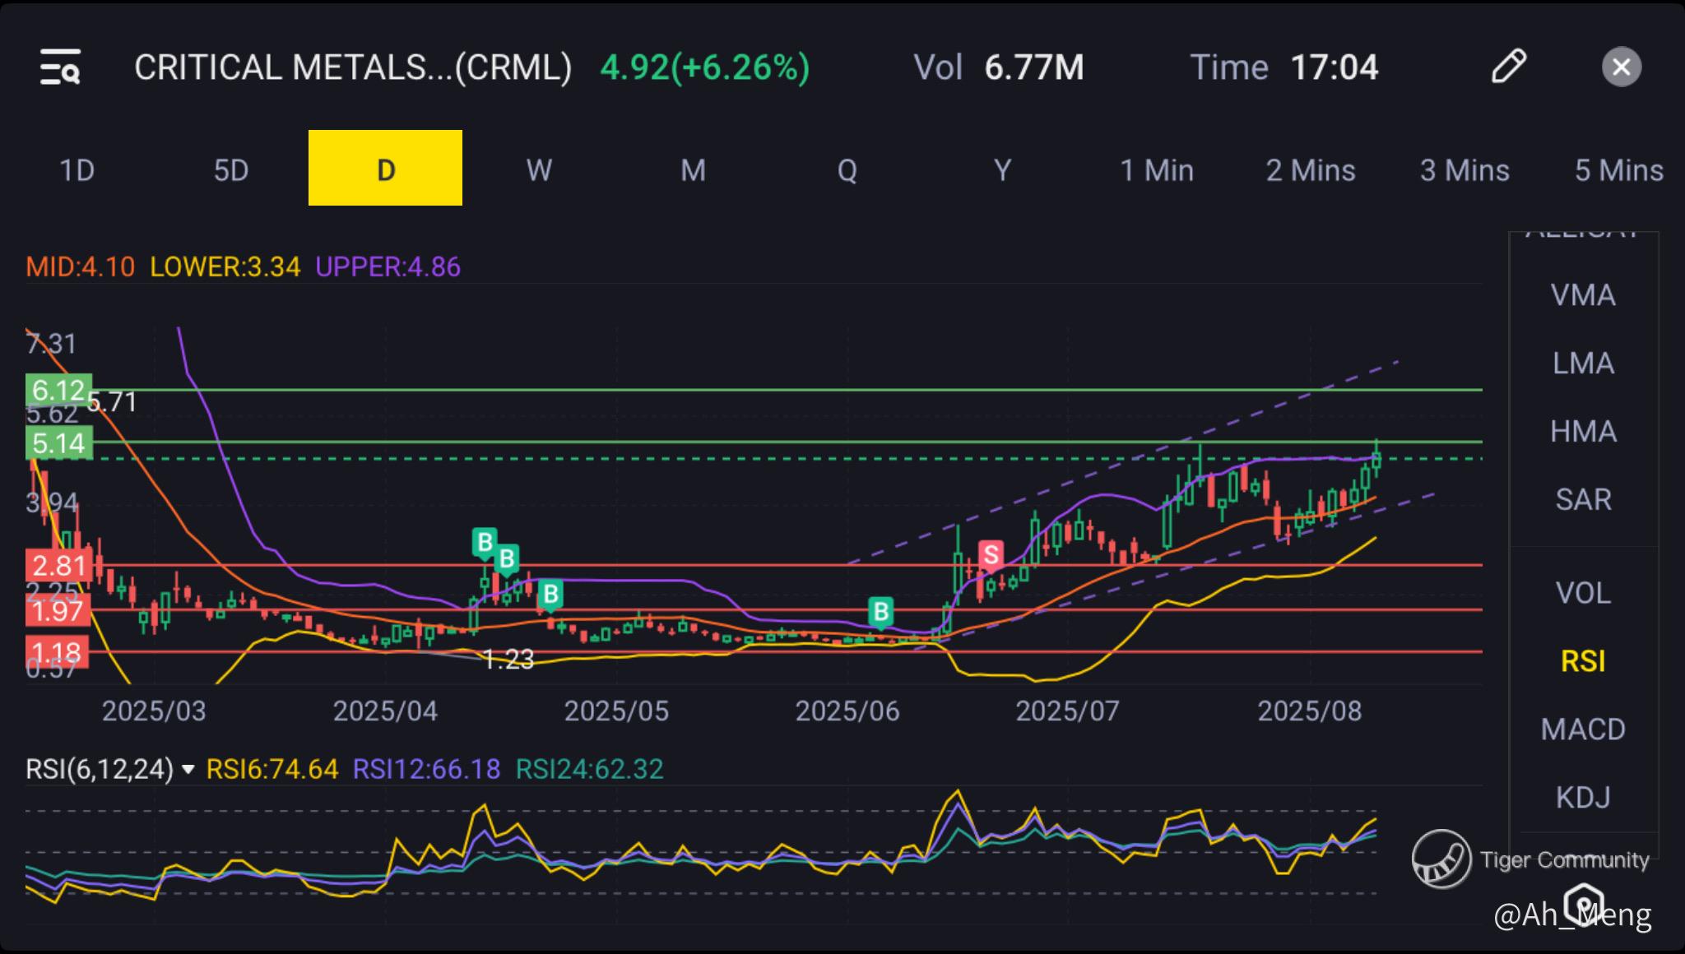Open the stock search list icon
Image resolution: width=1685 pixels, height=954 pixels.
(x=60, y=67)
